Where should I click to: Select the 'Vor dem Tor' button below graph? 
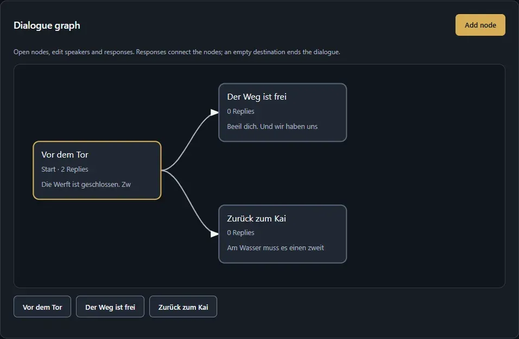tap(42, 307)
